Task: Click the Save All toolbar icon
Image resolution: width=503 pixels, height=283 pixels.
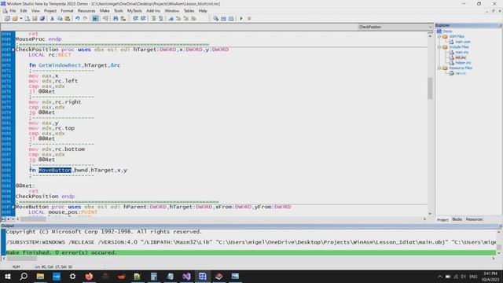Action: 42,19
